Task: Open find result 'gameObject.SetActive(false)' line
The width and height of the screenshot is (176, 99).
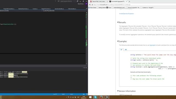Action: click(x=14, y=73)
